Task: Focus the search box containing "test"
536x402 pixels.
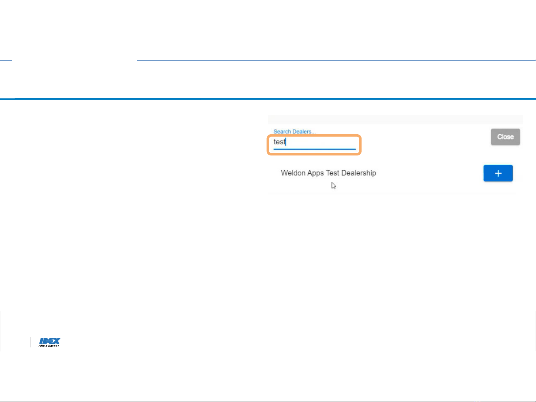Action: point(314,142)
